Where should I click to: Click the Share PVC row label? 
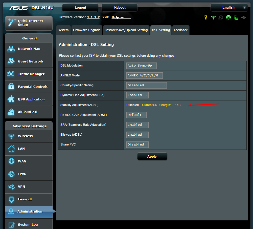(68, 144)
